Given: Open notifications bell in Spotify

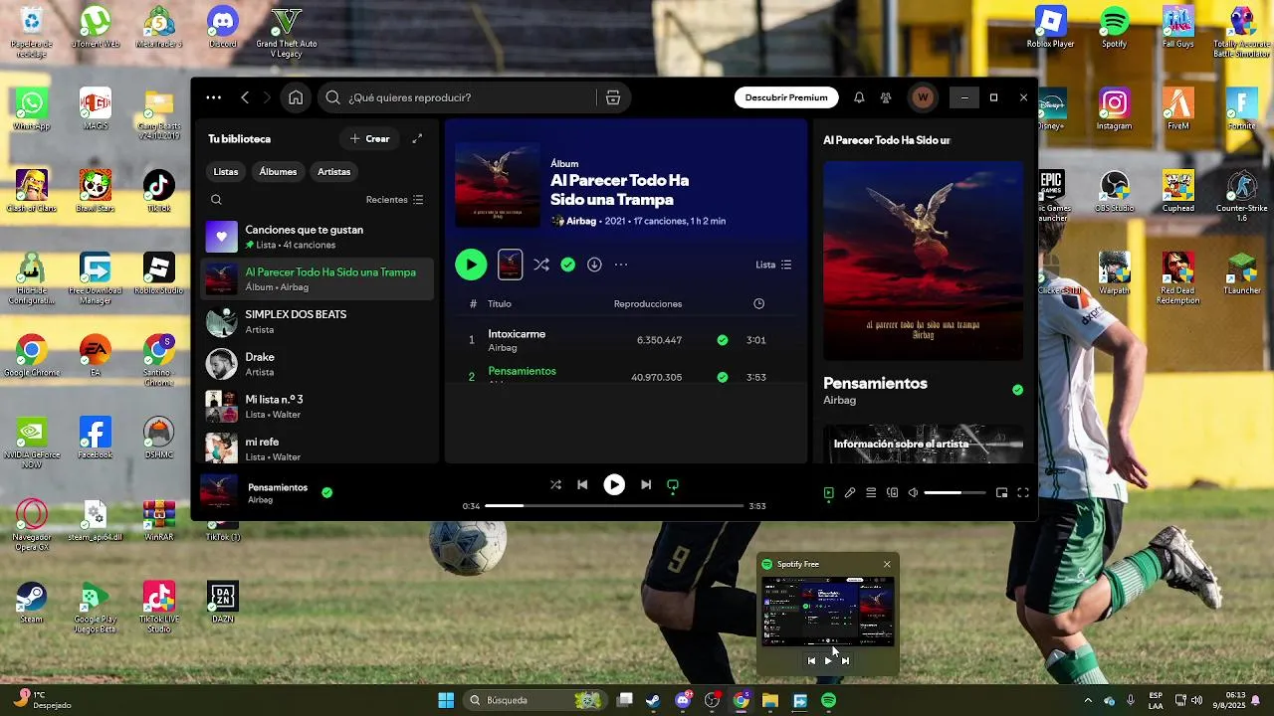Looking at the screenshot, I should coord(859,97).
